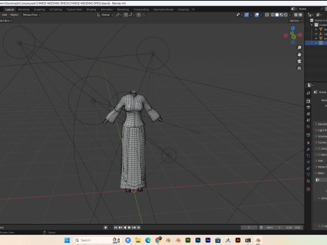Open viewport shading options dropdown

290,15
